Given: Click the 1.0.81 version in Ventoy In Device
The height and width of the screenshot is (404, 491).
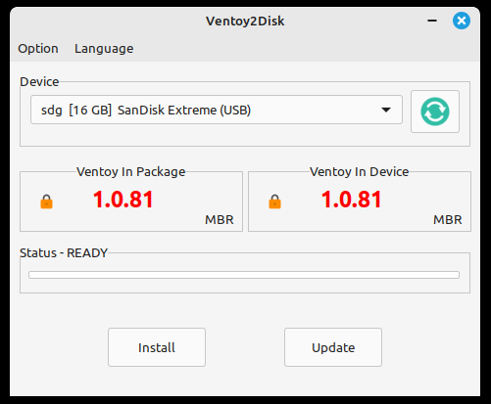Looking at the screenshot, I should click(x=352, y=200).
